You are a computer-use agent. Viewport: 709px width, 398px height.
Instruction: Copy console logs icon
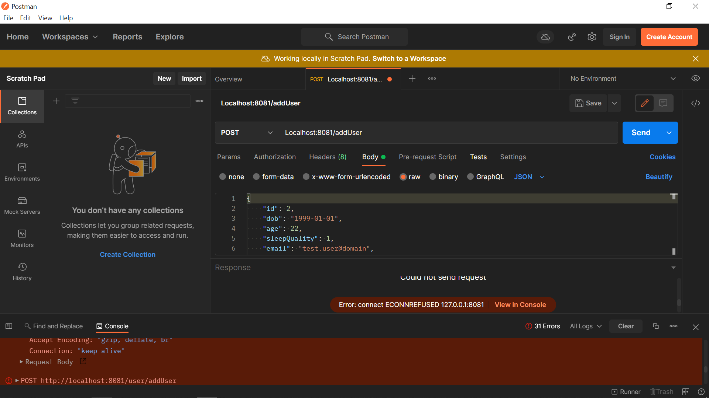click(656, 326)
